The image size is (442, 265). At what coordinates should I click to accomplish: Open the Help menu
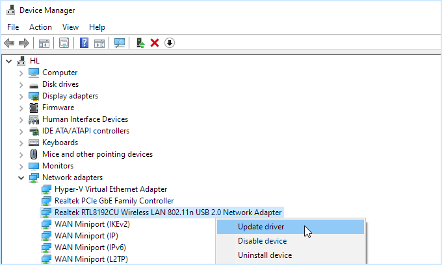click(x=97, y=27)
